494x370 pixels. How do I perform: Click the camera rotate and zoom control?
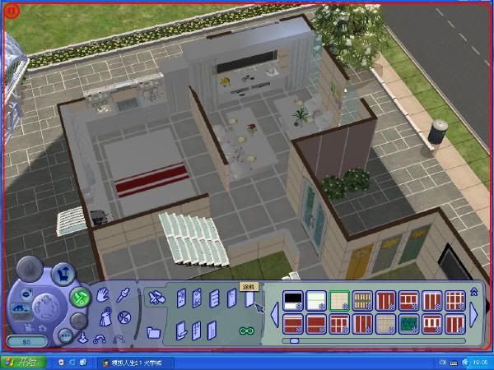[x=46, y=306]
